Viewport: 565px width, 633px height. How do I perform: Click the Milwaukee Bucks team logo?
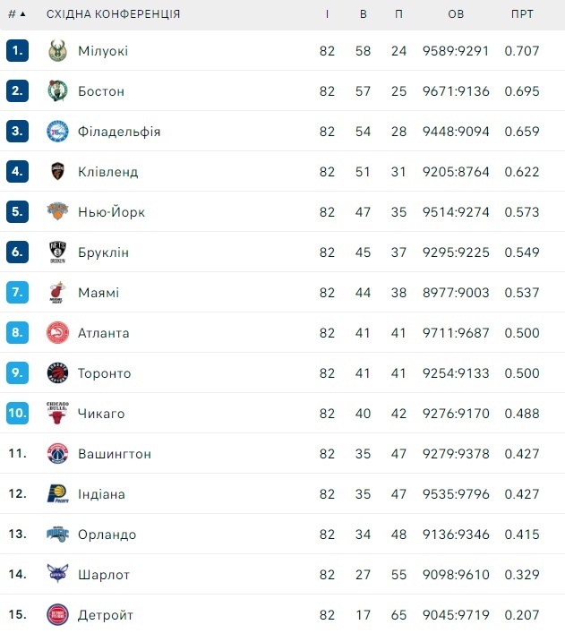click(57, 51)
